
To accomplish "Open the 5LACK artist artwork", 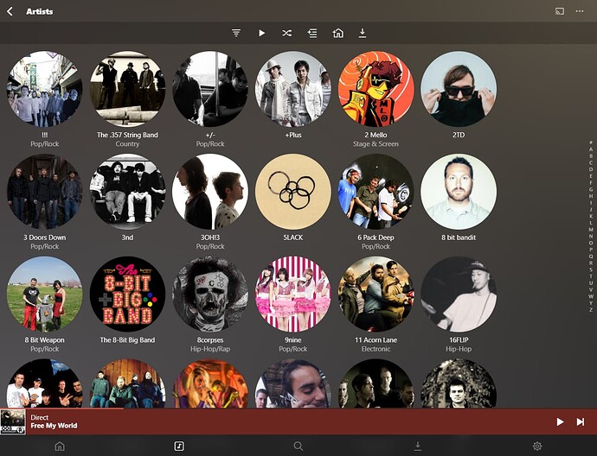I will [292, 192].
